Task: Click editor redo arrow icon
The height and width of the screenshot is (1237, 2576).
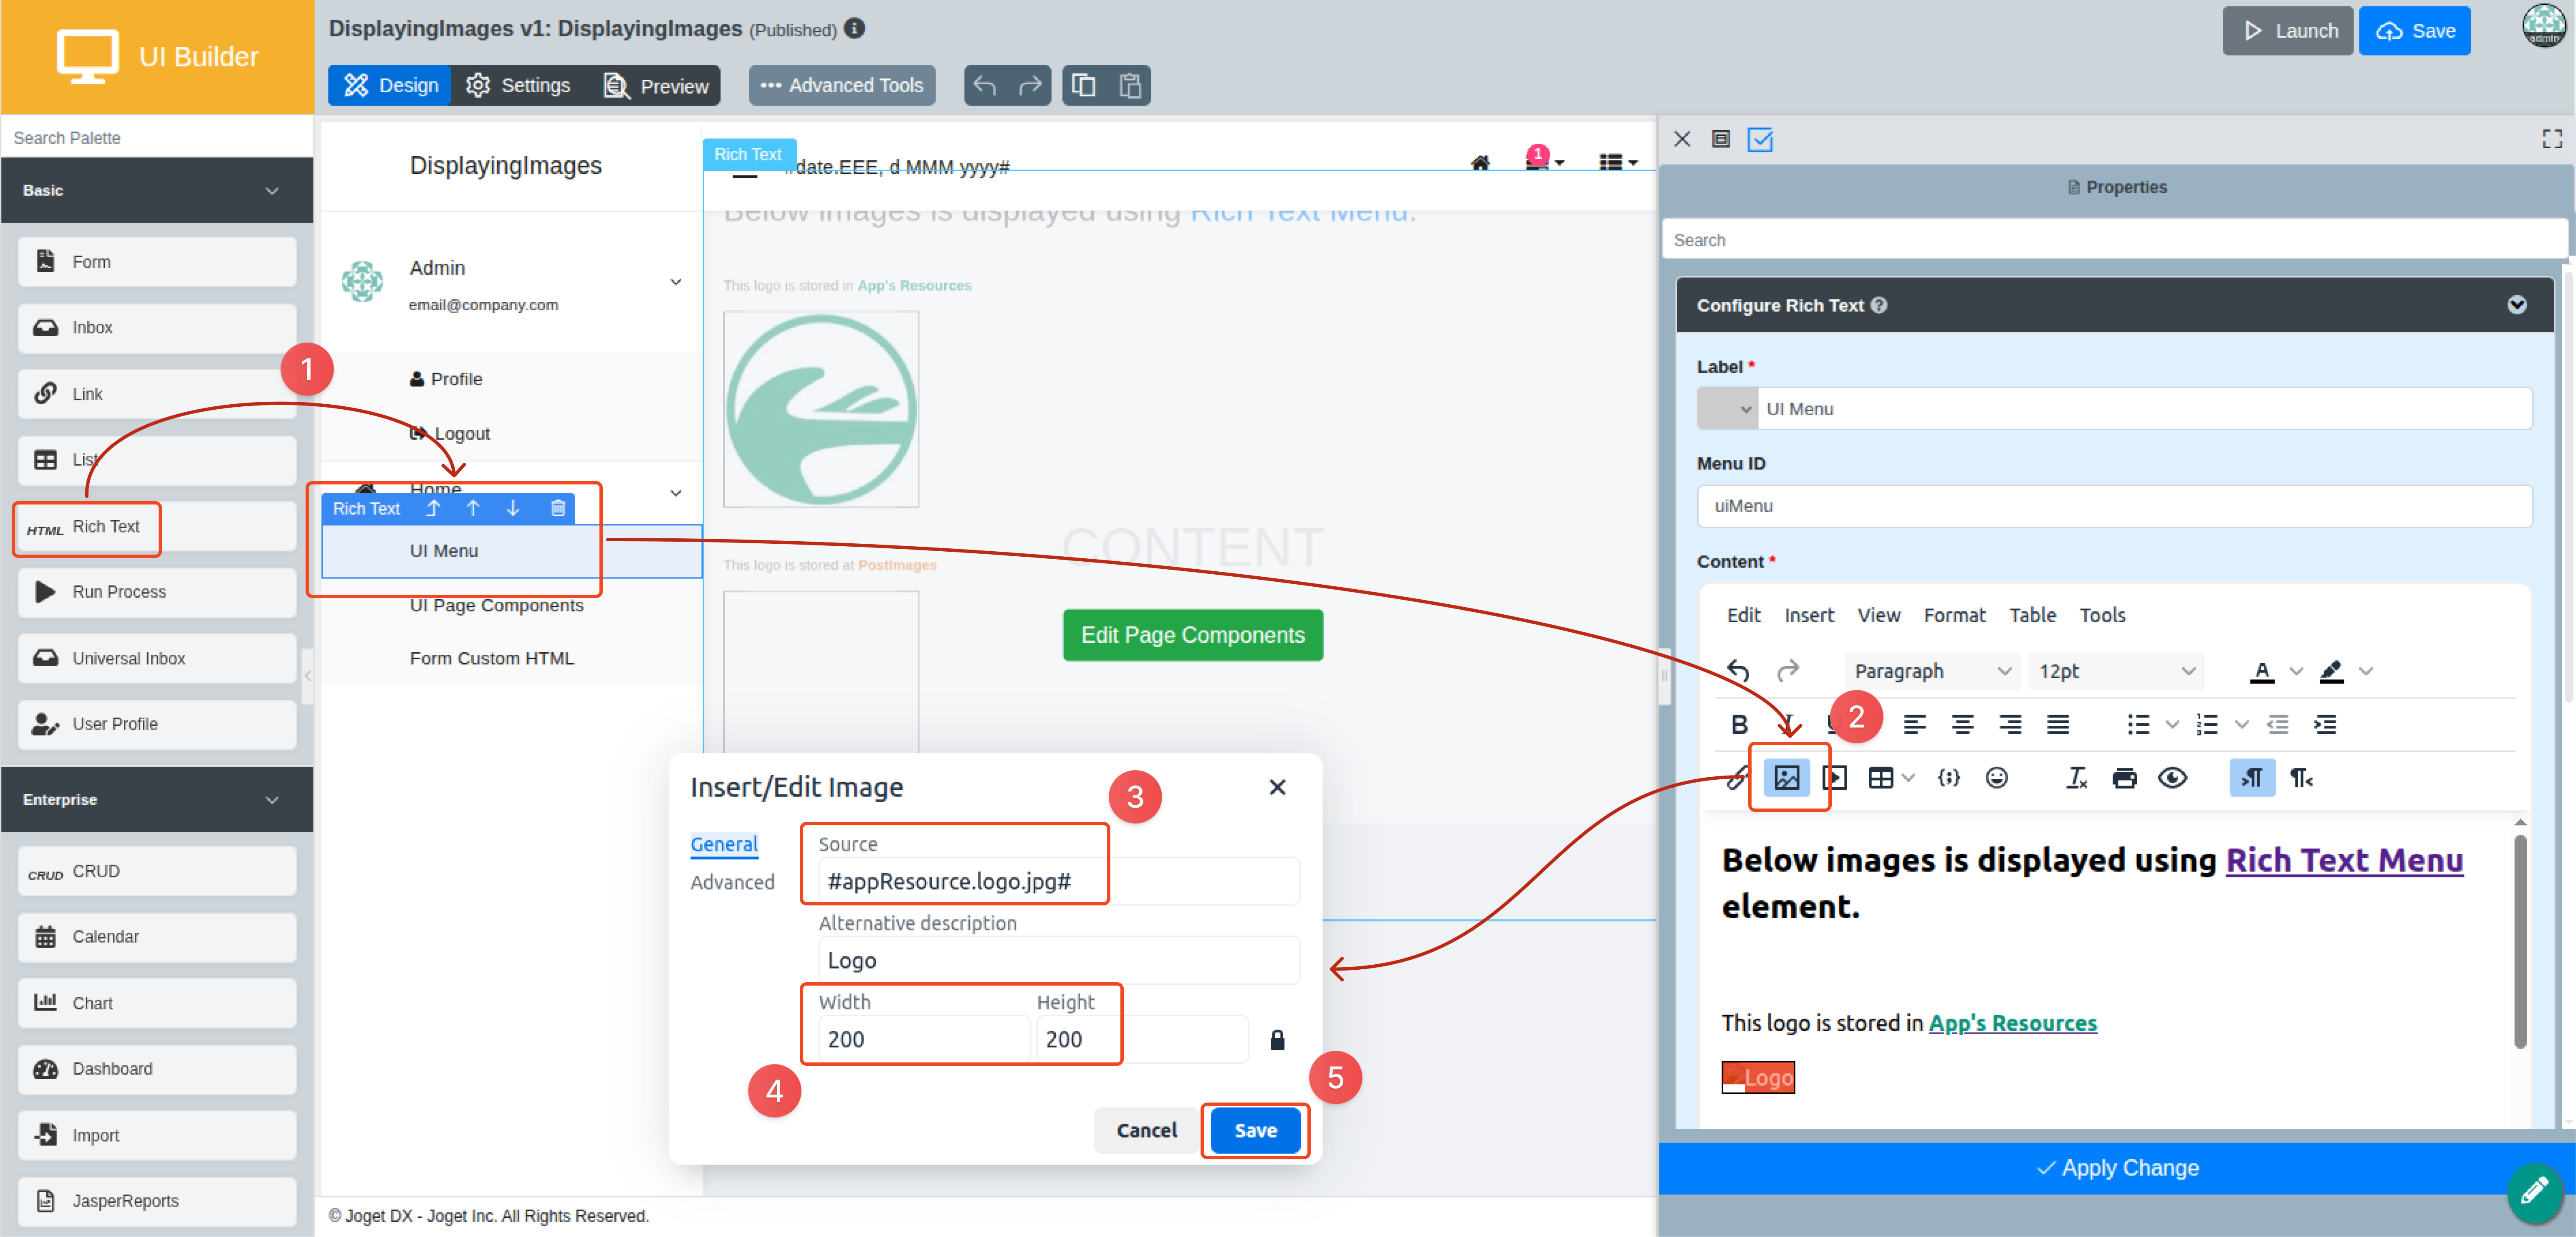Action: tap(1787, 671)
